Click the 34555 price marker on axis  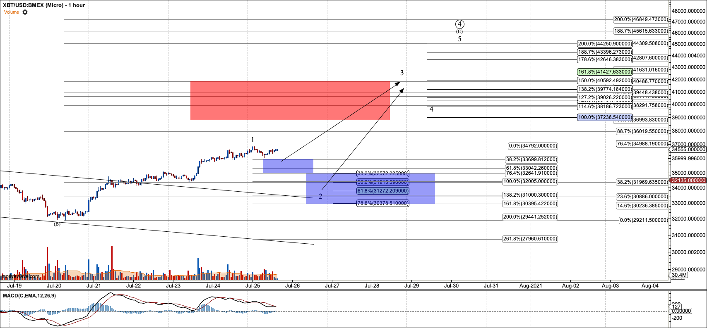[688, 150]
